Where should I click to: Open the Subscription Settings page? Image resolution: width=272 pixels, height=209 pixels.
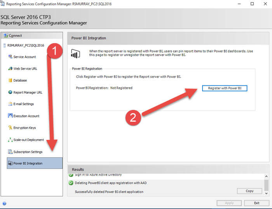coord(28,152)
